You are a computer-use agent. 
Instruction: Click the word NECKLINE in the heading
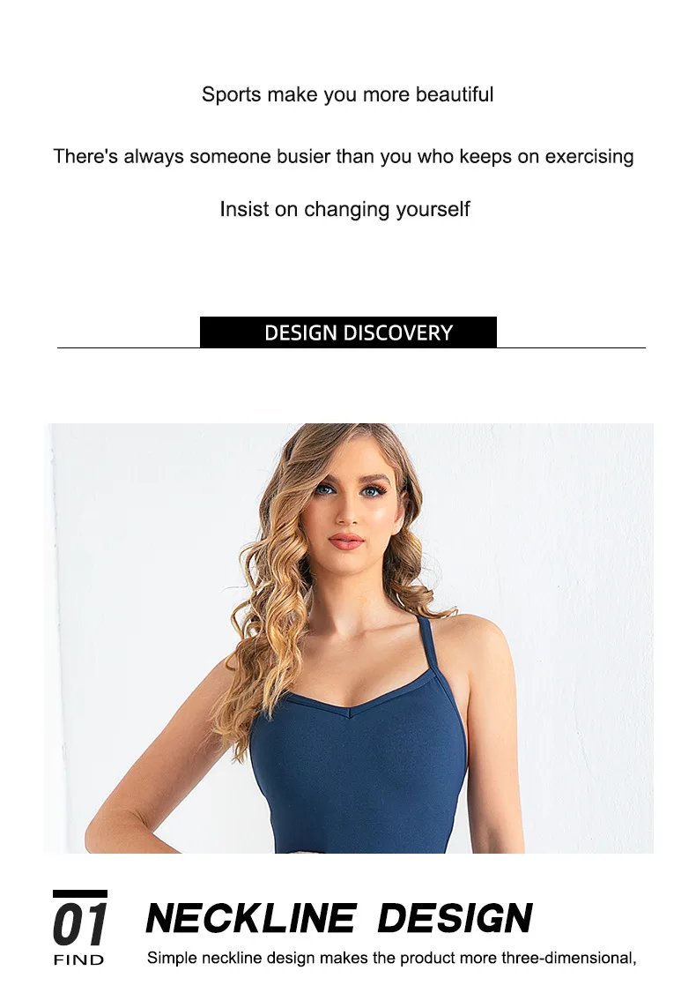[x=251, y=918]
